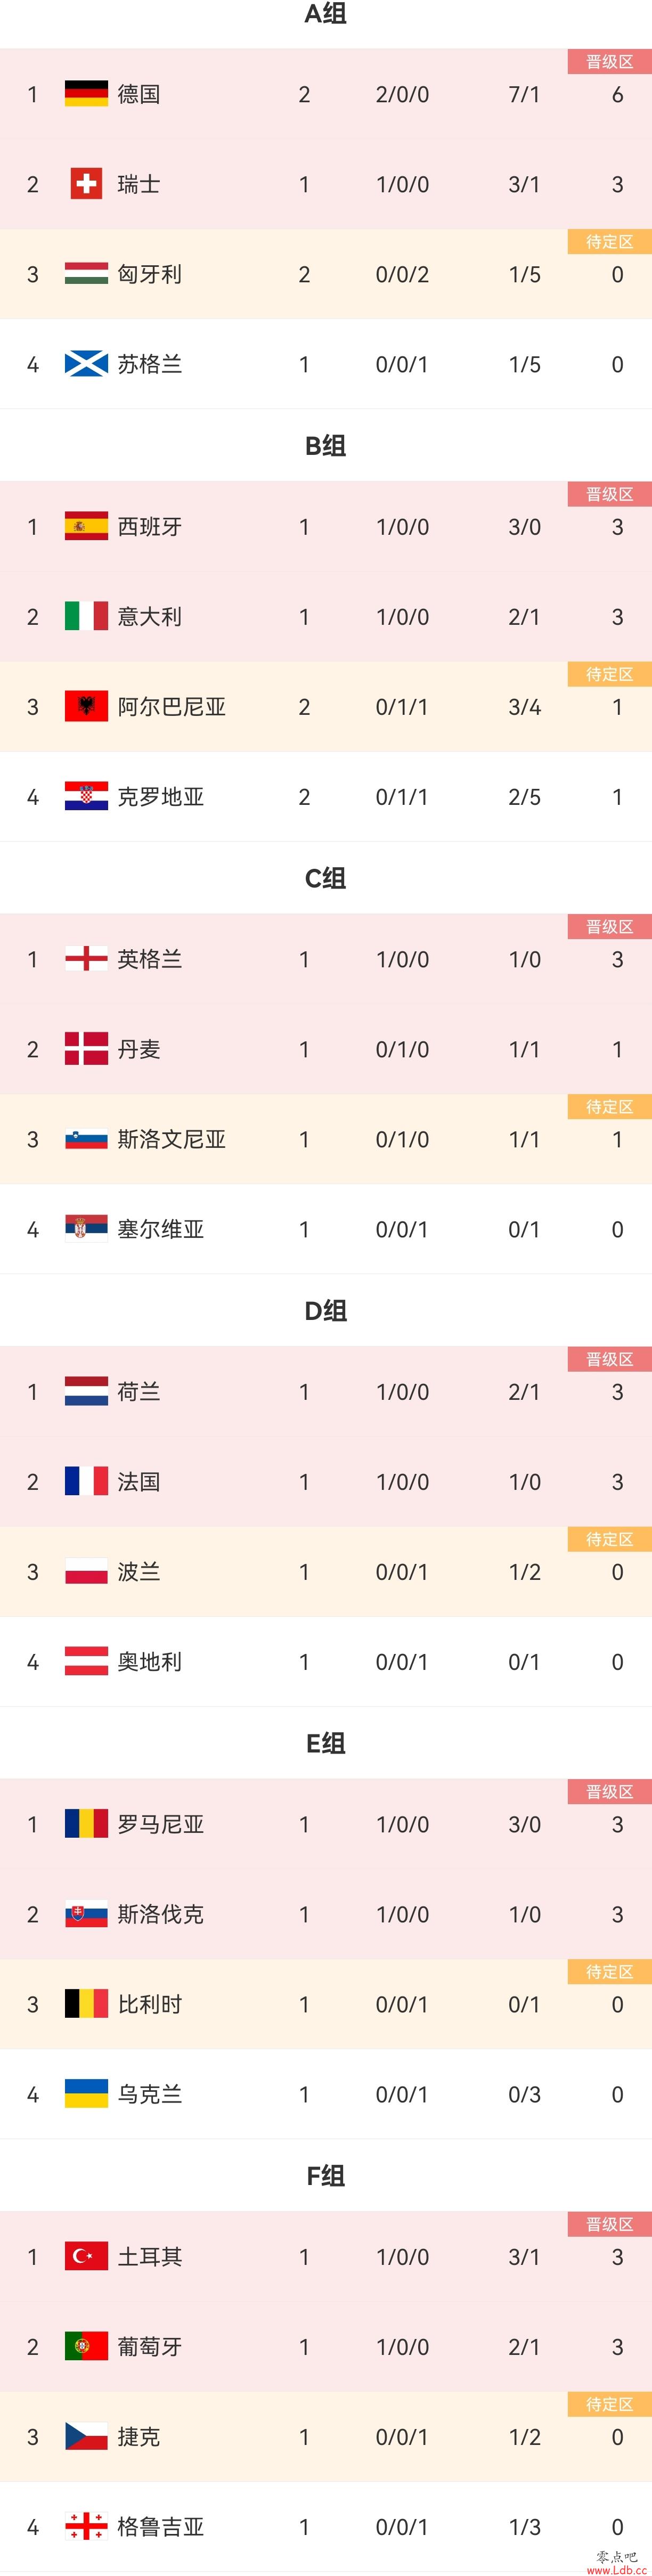Select the 荷兰 row in D组
652x2576 pixels.
tap(326, 1391)
